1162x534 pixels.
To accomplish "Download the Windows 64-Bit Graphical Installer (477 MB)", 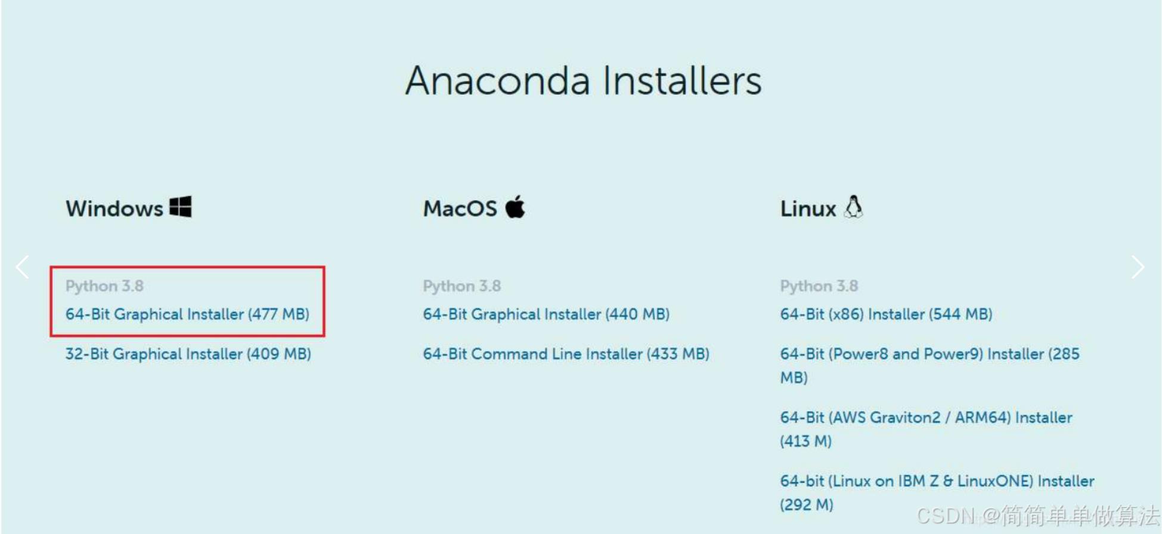I will (187, 314).
